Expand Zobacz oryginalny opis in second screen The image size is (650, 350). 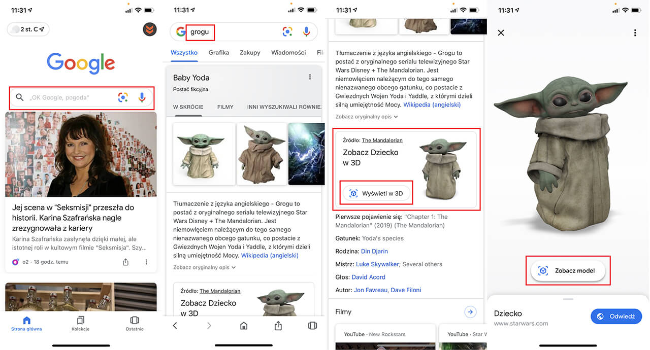[x=204, y=267]
